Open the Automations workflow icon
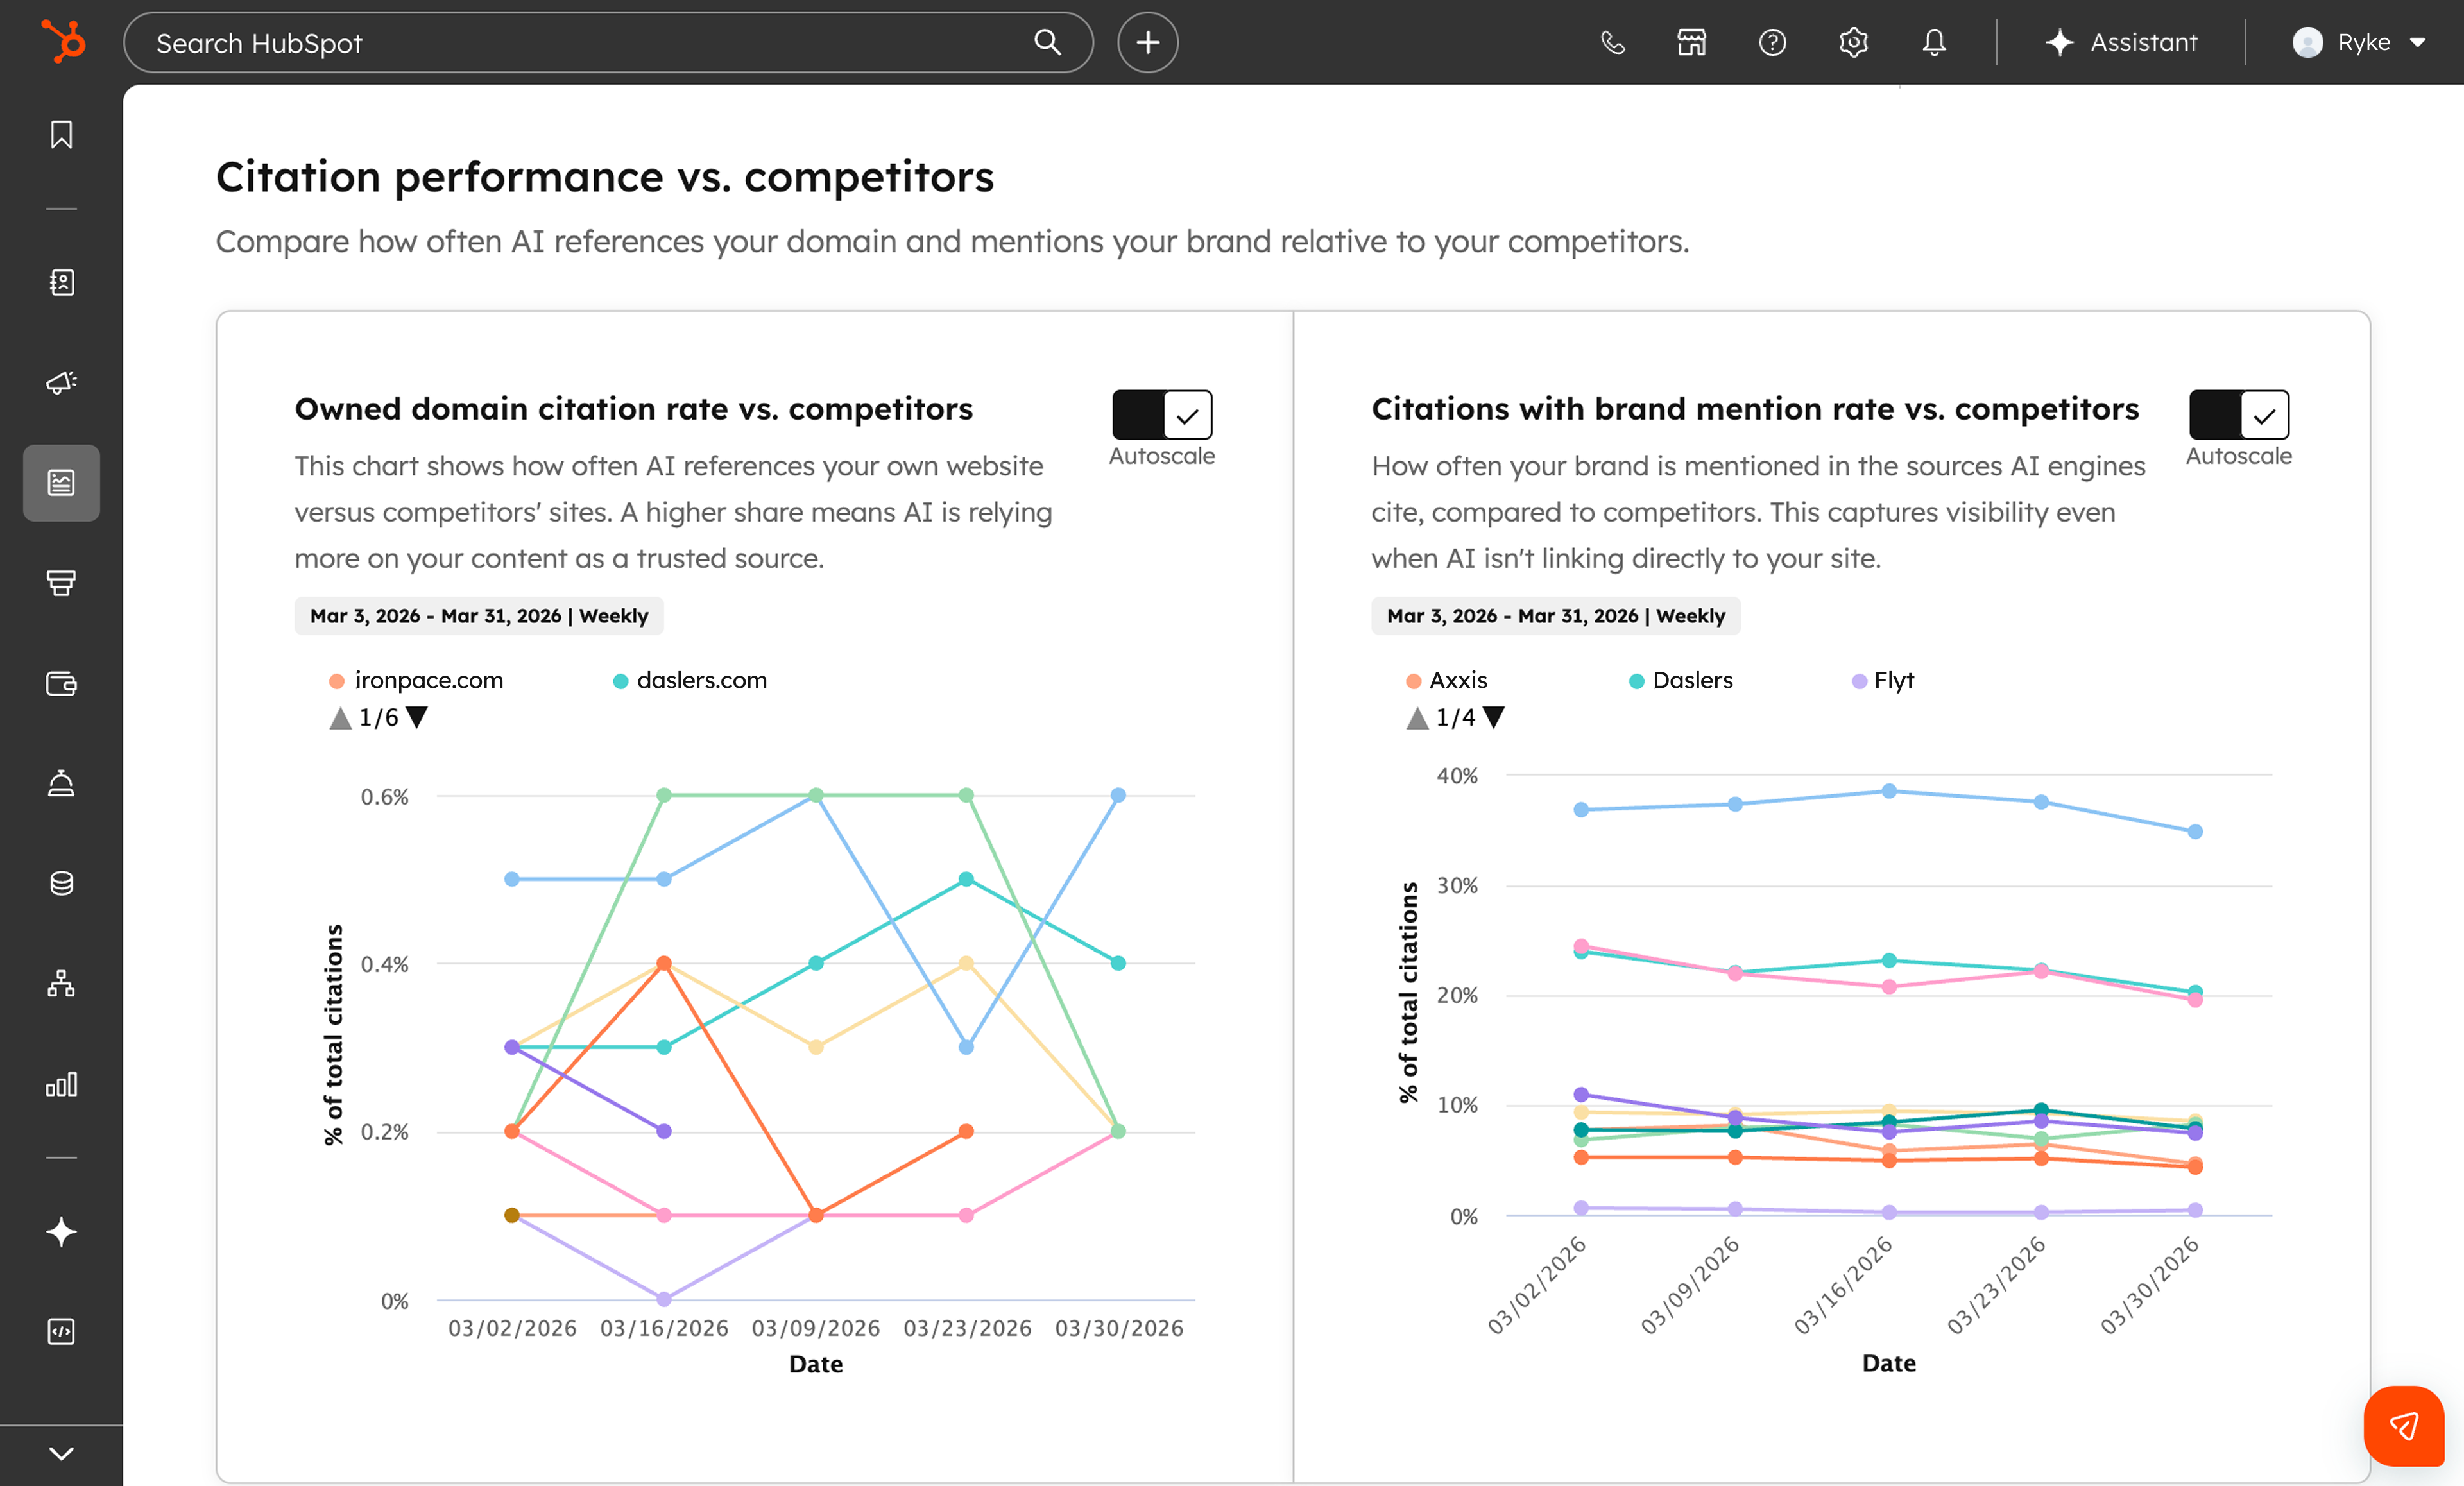 click(60, 983)
